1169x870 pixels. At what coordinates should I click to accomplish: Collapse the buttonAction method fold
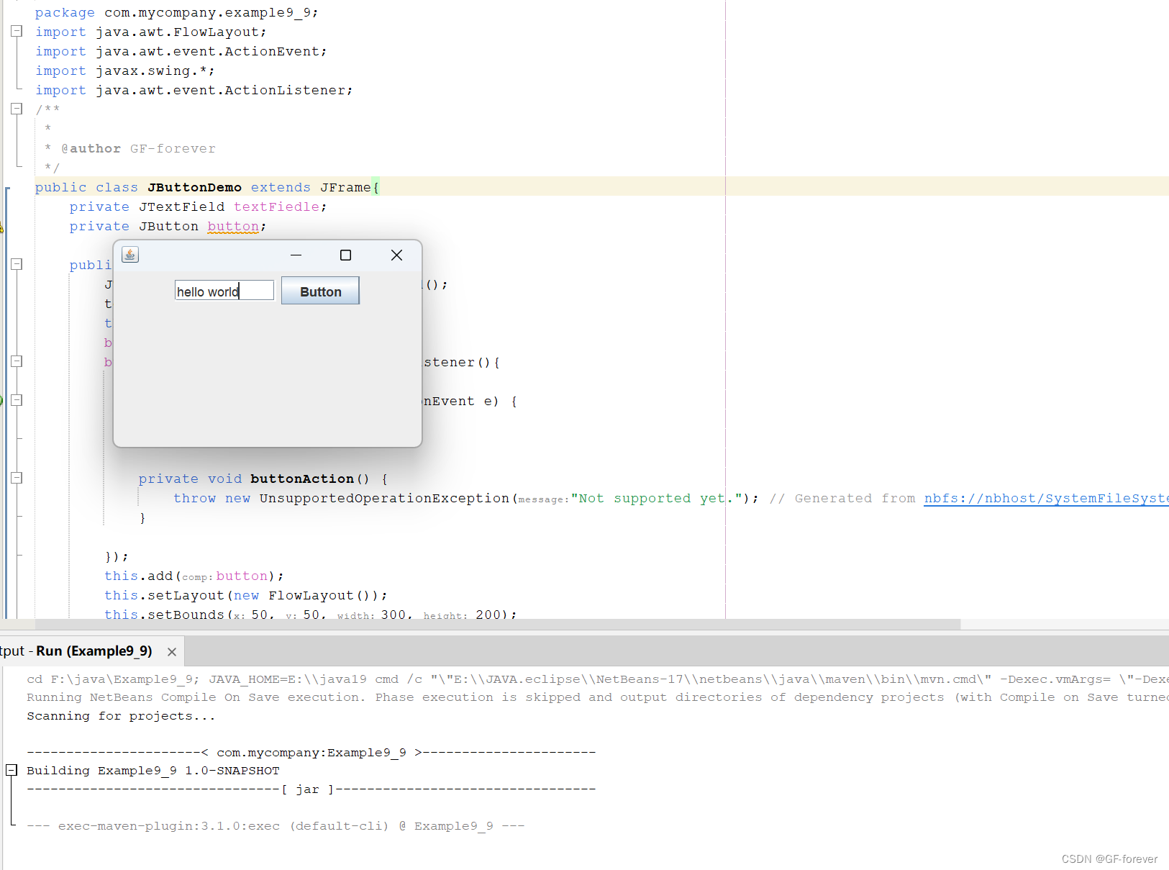coord(17,479)
